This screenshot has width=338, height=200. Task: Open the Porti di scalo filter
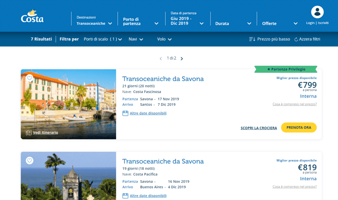pos(103,39)
